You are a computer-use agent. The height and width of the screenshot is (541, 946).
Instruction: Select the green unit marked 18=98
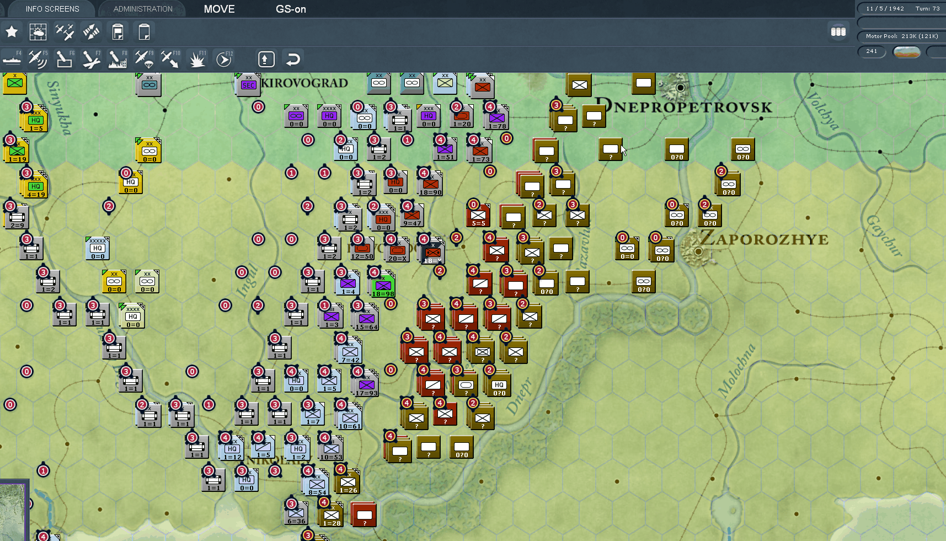click(x=383, y=285)
